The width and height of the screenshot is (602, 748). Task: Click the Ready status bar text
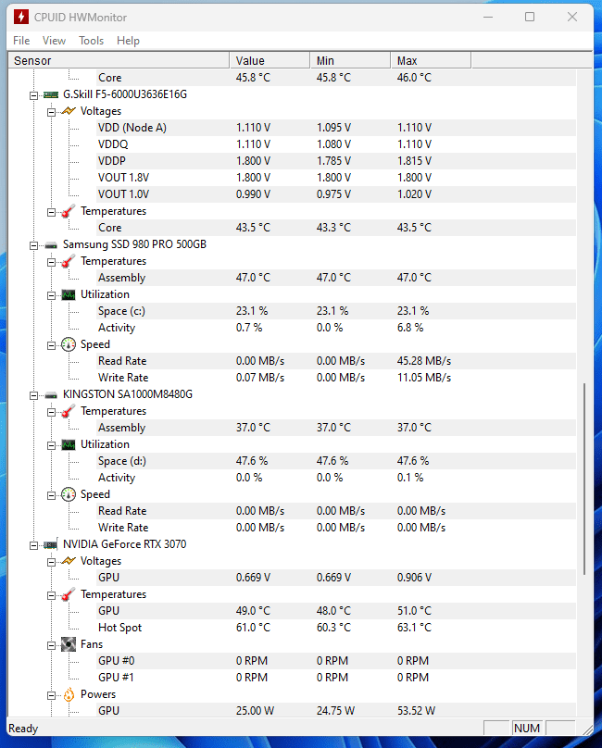[x=23, y=729]
